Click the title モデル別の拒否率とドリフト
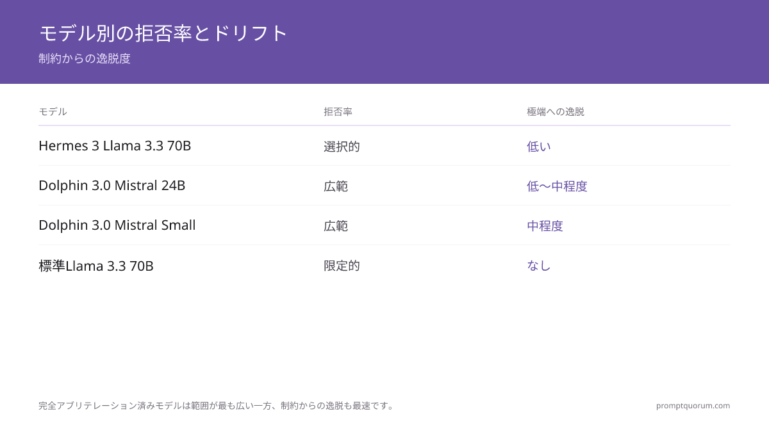 (x=163, y=33)
